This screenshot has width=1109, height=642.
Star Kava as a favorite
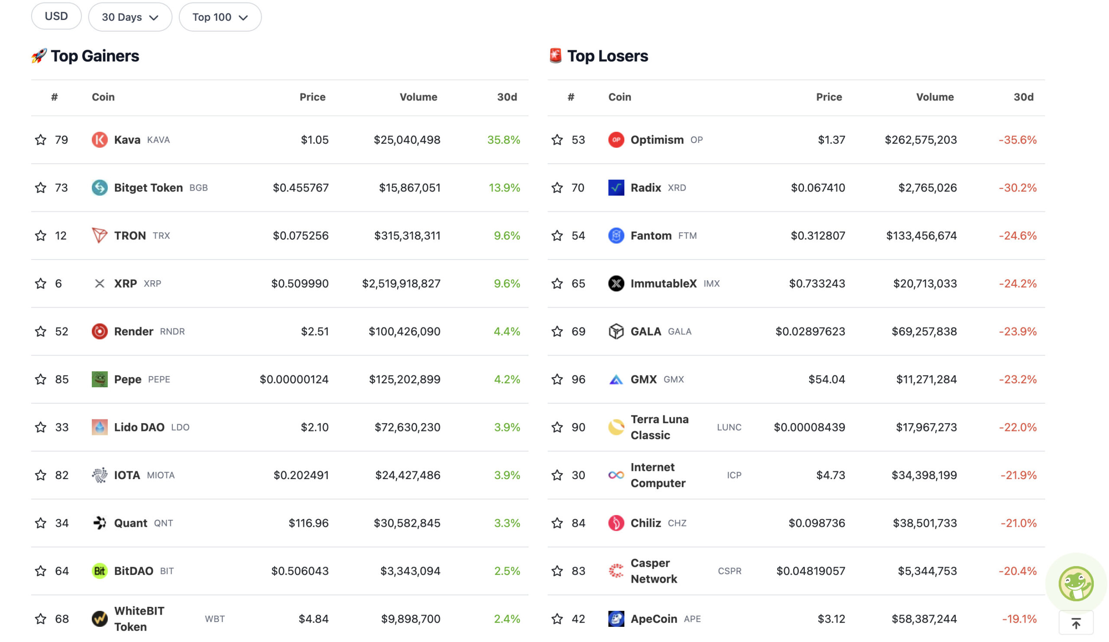40,139
